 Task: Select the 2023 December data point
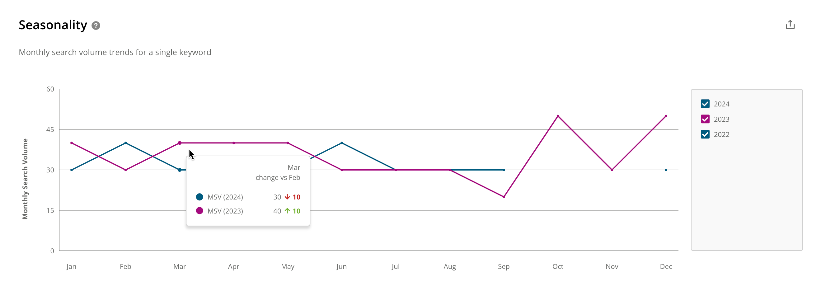pos(666,116)
